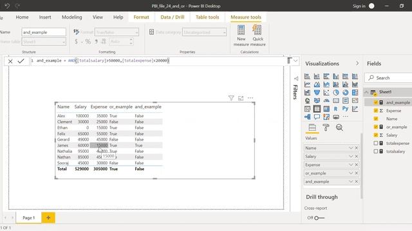Click the visual's filter funnel icon

[x=231, y=98]
